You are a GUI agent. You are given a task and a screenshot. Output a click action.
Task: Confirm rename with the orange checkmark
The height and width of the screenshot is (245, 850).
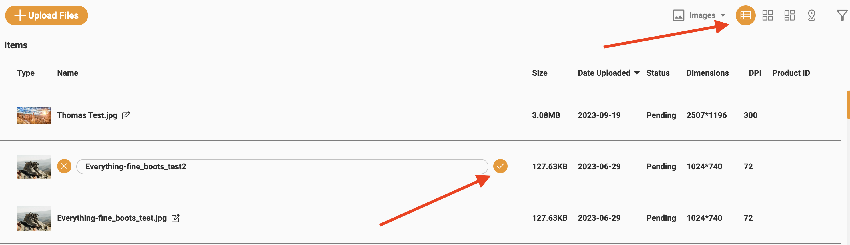500,166
